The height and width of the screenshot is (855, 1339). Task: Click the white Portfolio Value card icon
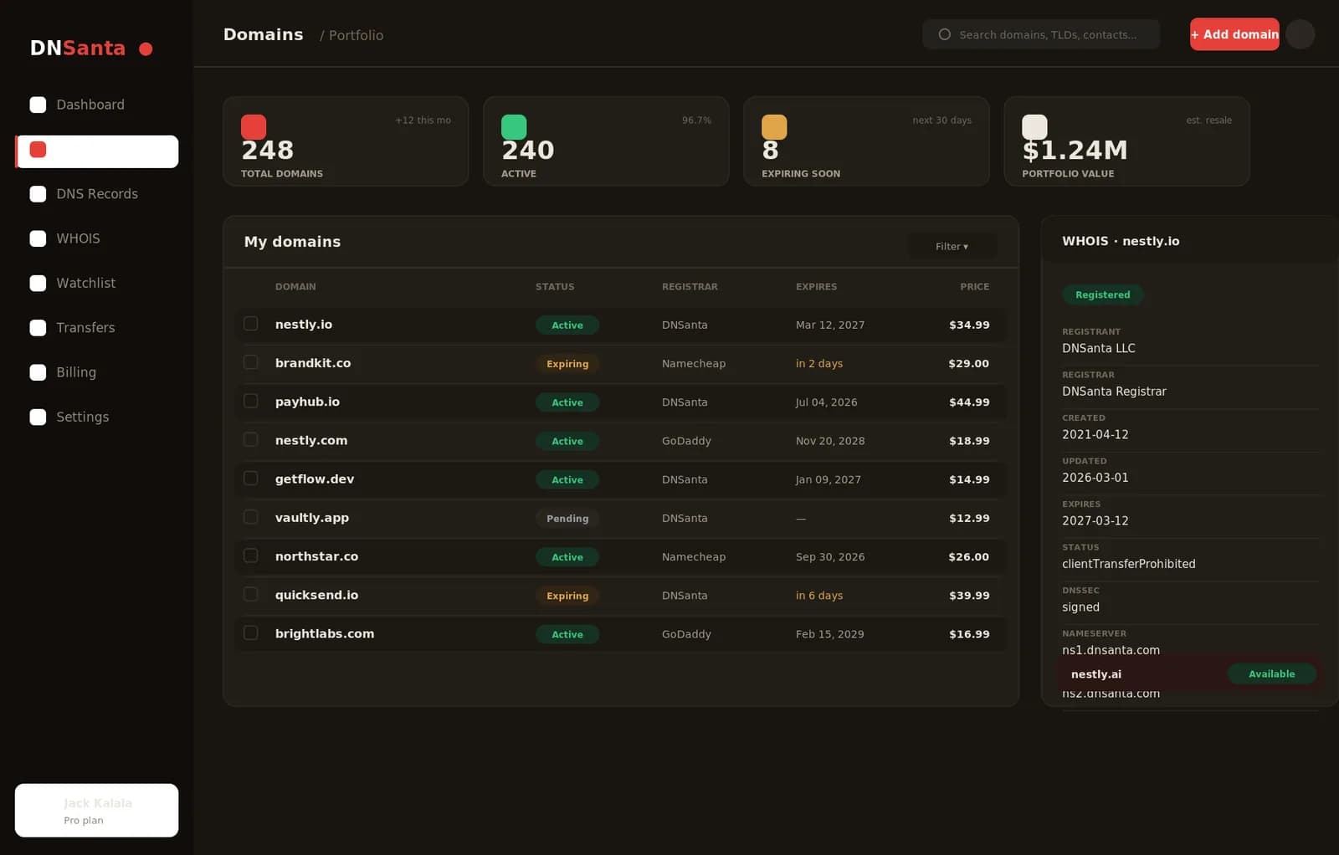point(1034,127)
